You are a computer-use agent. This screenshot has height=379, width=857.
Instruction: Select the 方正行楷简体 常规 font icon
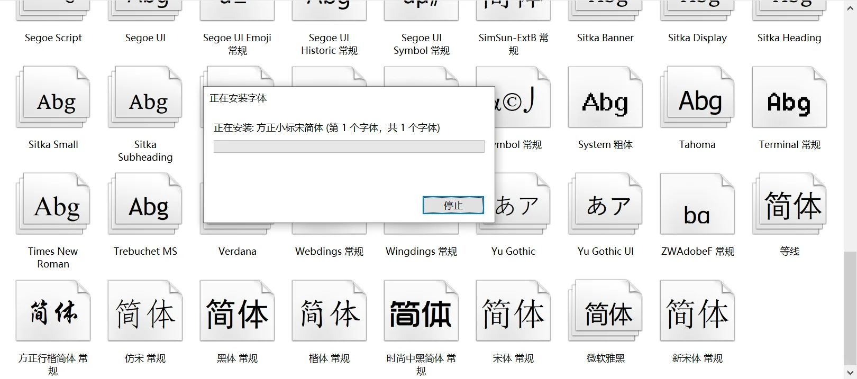(53, 311)
